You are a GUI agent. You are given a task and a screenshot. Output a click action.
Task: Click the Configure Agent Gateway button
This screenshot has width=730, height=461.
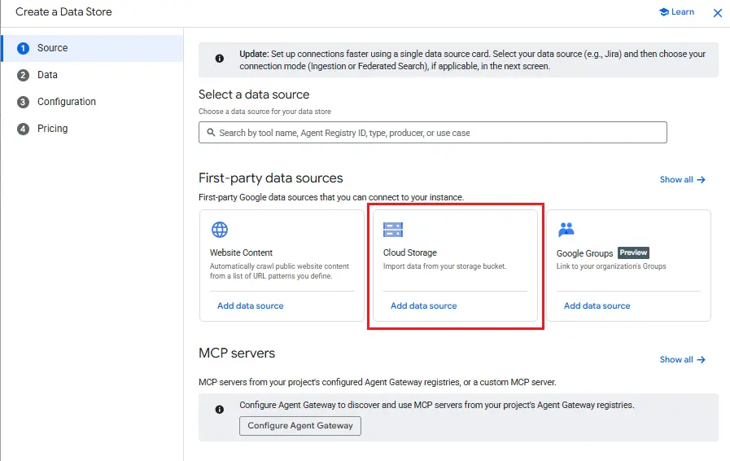point(300,426)
